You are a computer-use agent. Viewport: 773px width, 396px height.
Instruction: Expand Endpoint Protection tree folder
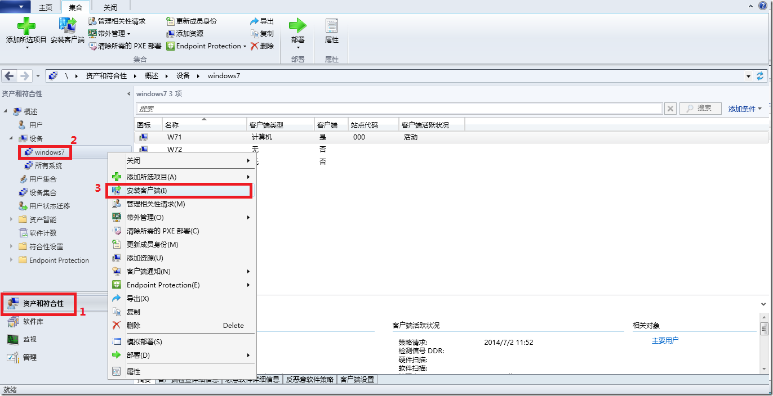click(11, 260)
